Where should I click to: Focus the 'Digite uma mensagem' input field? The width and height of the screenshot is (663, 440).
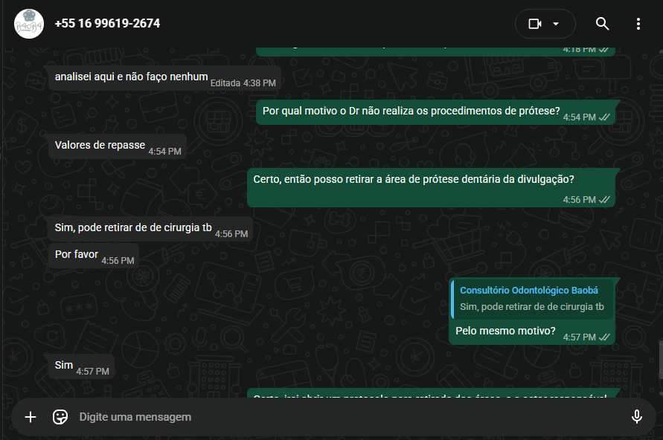click(x=347, y=417)
